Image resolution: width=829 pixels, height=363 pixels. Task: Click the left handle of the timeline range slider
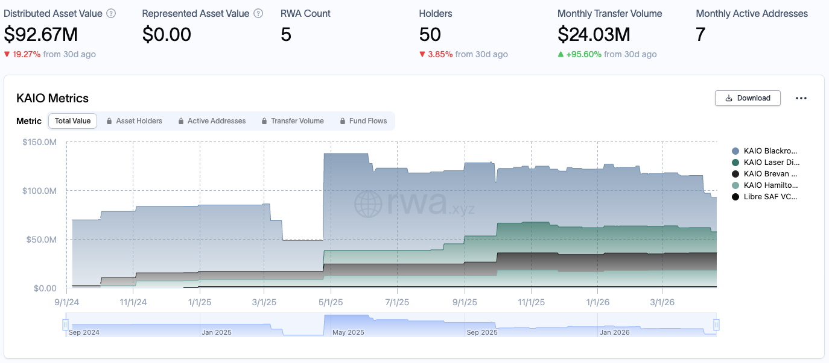click(x=65, y=324)
